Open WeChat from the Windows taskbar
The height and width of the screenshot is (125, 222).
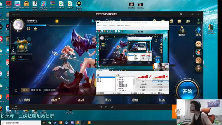50,123
